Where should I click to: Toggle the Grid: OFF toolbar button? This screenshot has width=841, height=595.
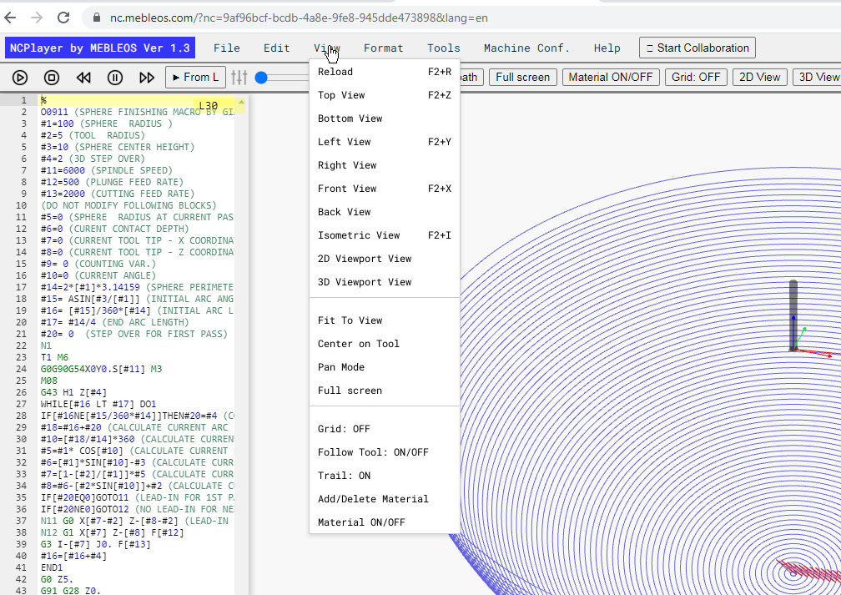pyautogui.click(x=696, y=78)
